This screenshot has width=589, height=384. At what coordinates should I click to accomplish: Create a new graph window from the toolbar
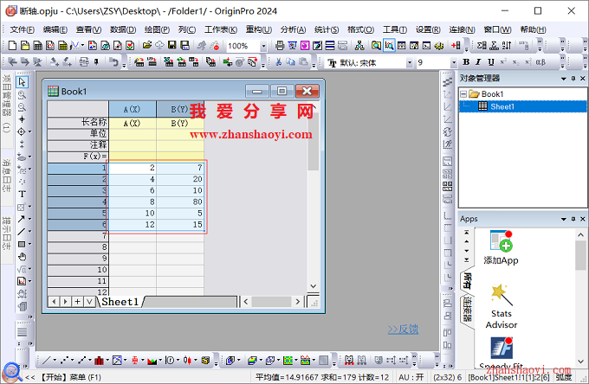click(50, 46)
